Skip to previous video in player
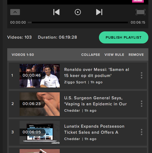Image resolution: width=152 pixels, height=153 pixels. pos(56,12)
